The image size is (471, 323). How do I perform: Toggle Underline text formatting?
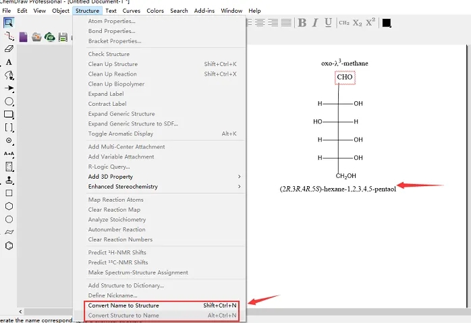[x=328, y=23]
